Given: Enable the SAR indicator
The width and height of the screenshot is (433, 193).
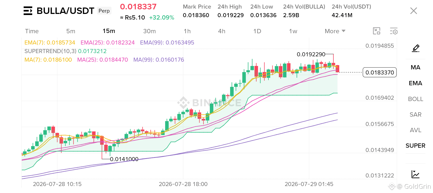Looking at the screenshot, I should 416,115.
